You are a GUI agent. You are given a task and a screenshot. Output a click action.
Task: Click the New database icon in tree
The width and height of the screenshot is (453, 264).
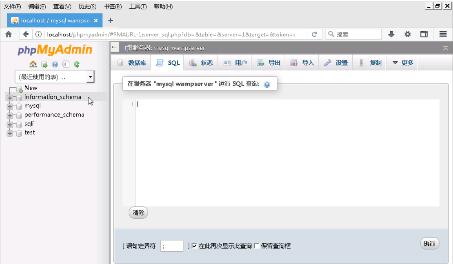[20, 89]
